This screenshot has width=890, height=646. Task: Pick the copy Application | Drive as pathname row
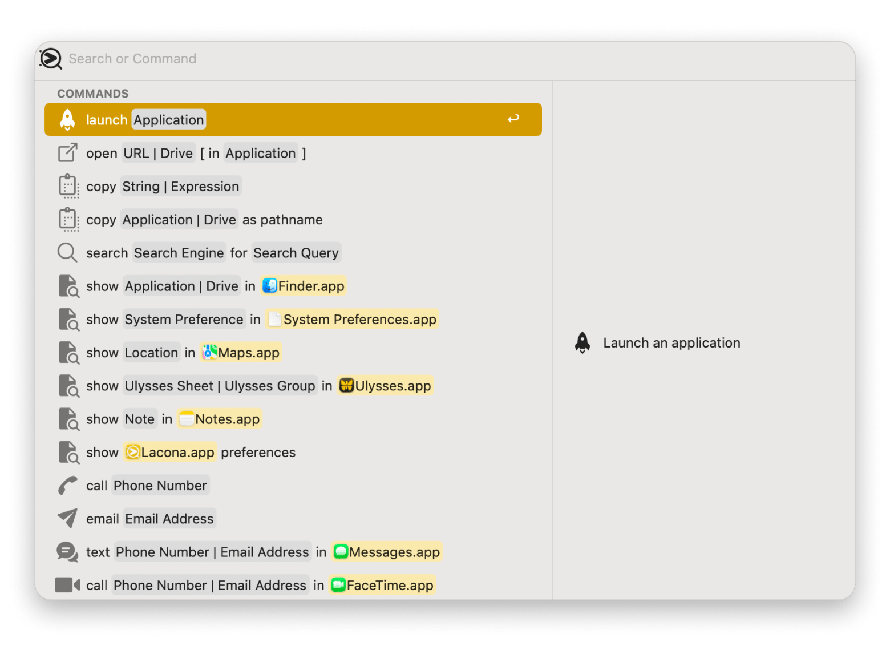[293, 220]
